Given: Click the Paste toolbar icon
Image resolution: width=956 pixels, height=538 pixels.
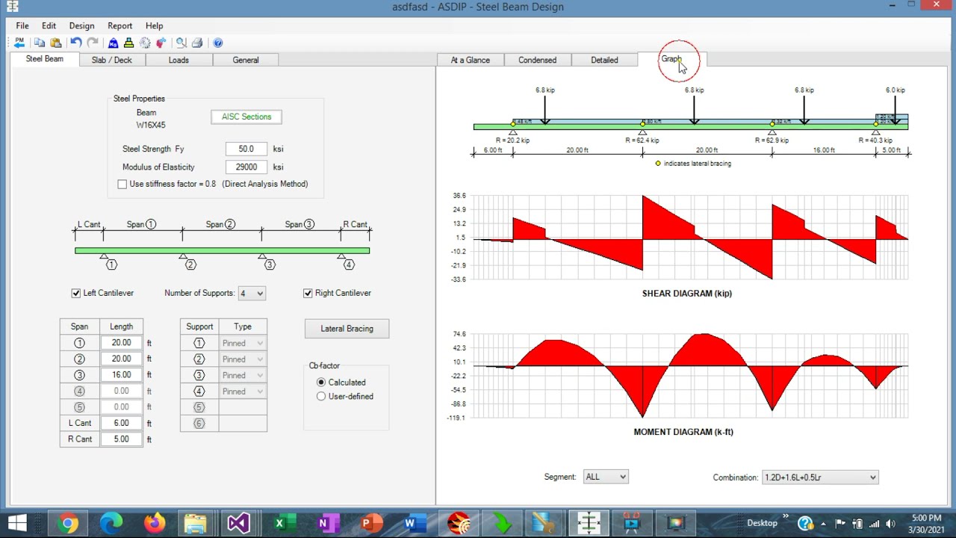Looking at the screenshot, I should coord(55,43).
